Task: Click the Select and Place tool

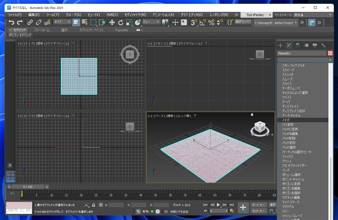Action: tap(138, 22)
